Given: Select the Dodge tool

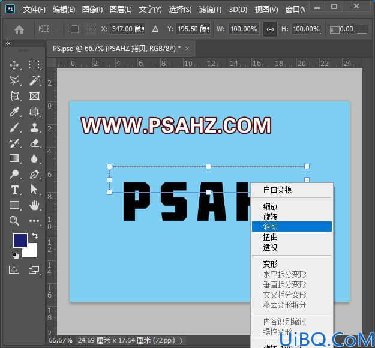Looking at the screenshot, I should [14, 174].
